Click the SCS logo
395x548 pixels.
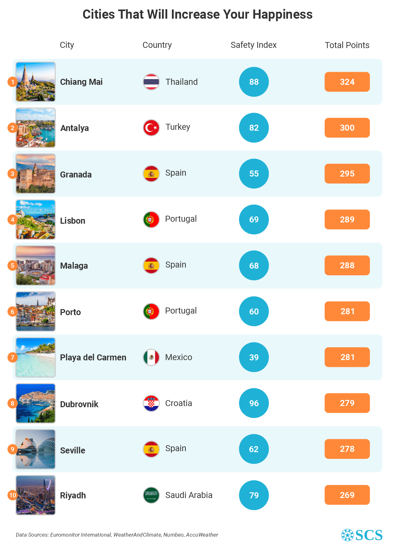pyautogui.click(x=362, y=535)
